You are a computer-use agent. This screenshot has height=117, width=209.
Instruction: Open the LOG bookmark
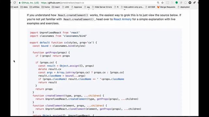click(66, 7)
